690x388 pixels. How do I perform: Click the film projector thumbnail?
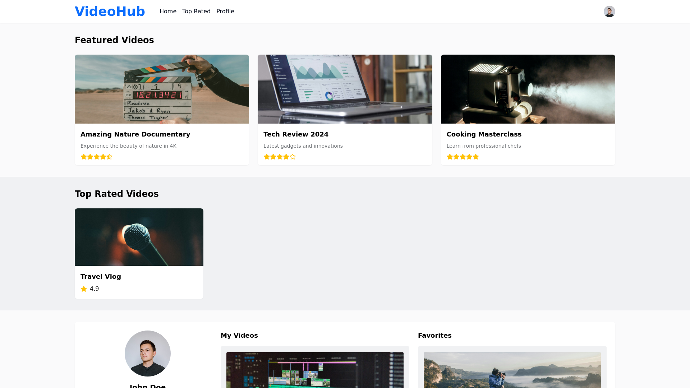pyautogui.click(x=528, y=89)
